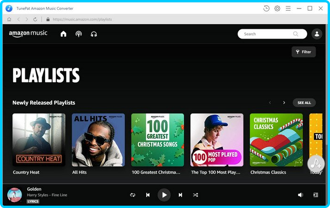Click the Golden album art thumbnail

14,195
